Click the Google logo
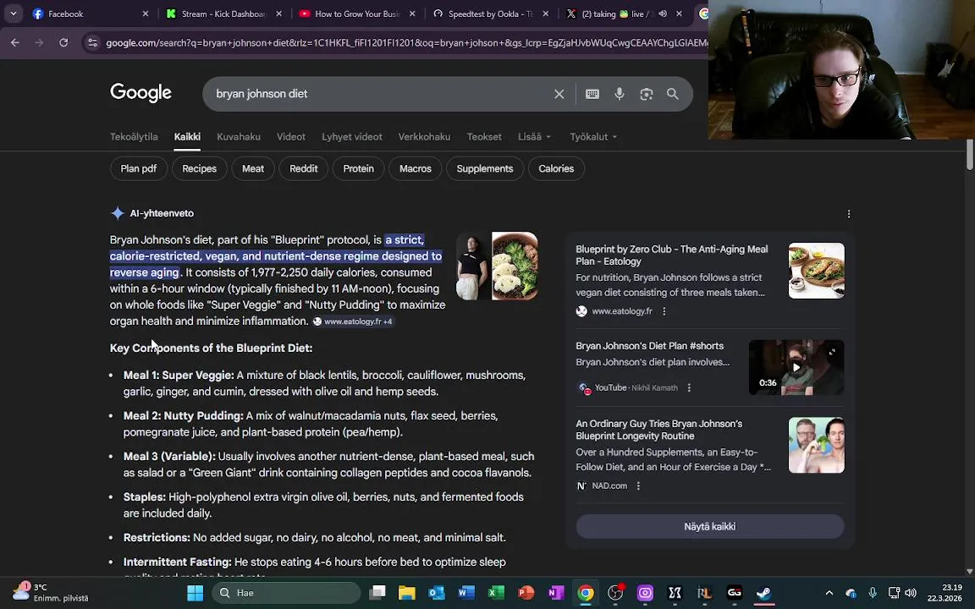975x609 pixels. click(140, 92)
